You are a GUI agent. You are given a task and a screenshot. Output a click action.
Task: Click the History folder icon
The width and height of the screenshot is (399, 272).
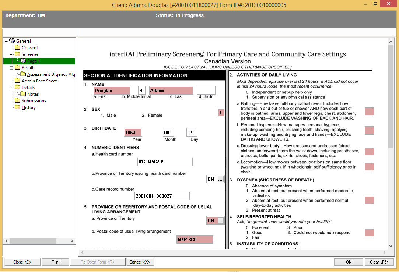(18, 107)
